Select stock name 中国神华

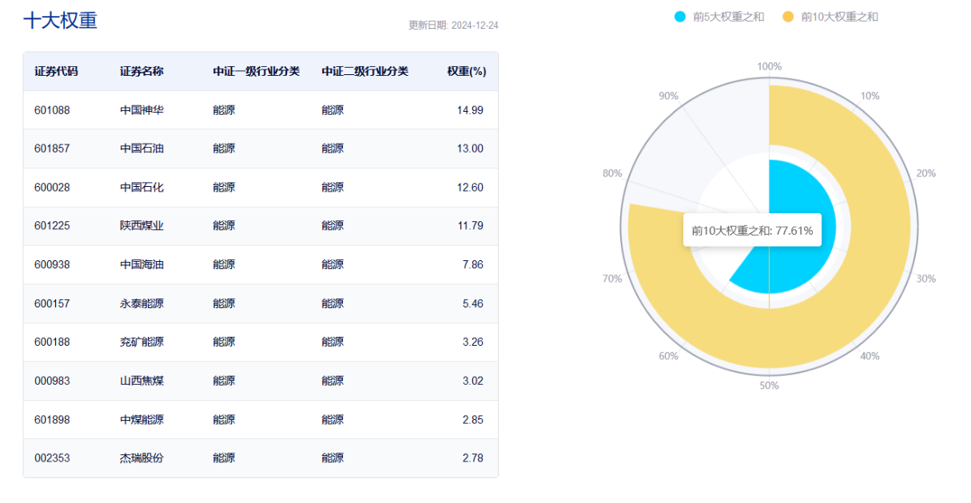[141, 110]
